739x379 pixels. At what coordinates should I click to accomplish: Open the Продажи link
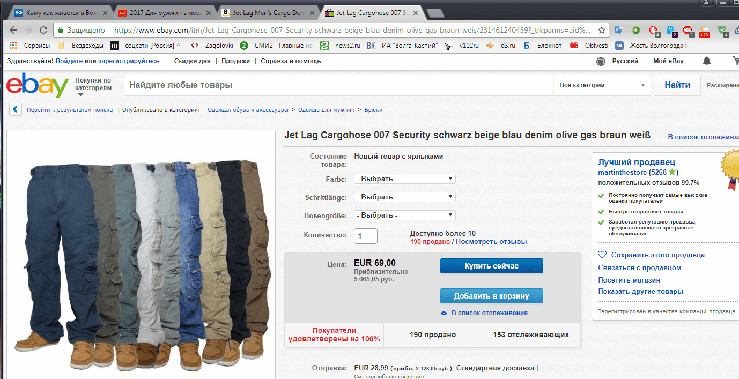click(x=236, y=61)
